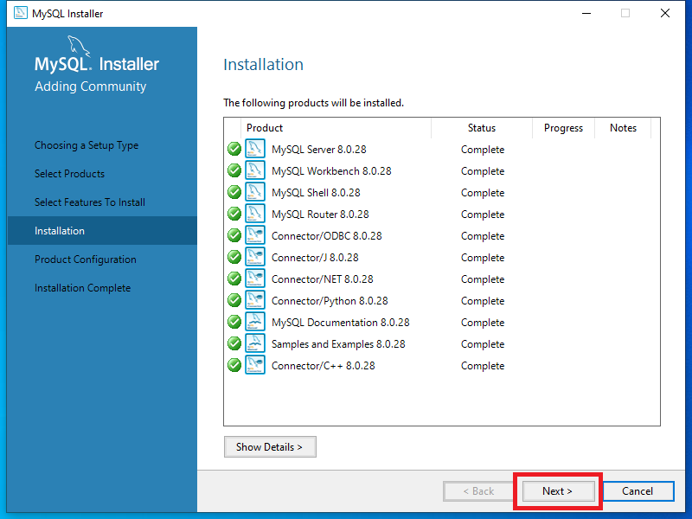
Task: Open Select Features To Install step
Action: (90, 202)
